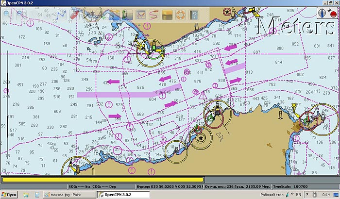Click the distance from position status field
The height and width of the screenshot is (199, 340).
[238, 186]
